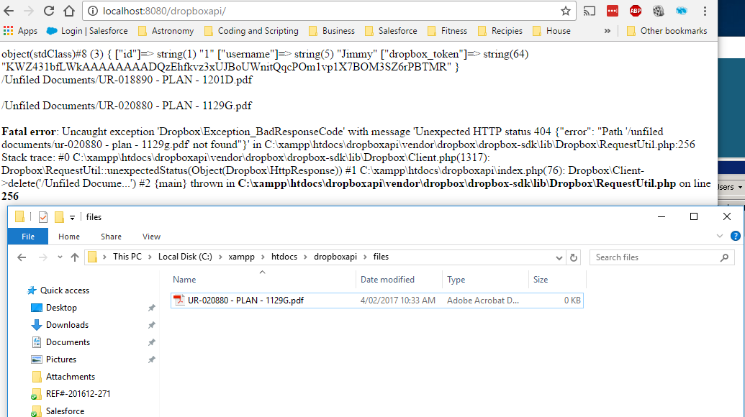Open the Coding and Scripting bookmark folder

coord(251,31)
